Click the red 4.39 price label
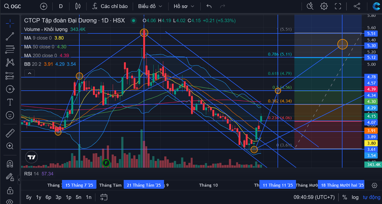This screenshot has height=204, width=382. click(x=371, y=89)
